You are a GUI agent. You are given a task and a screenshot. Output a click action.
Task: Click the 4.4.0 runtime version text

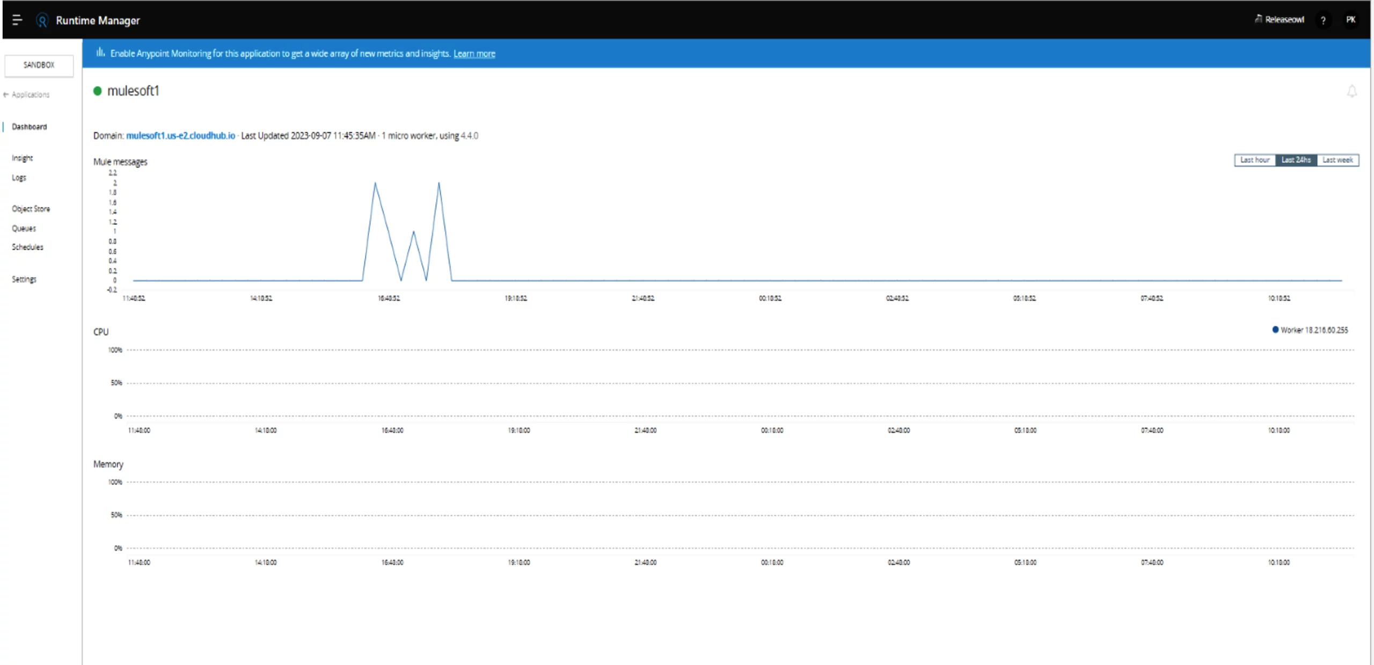pos(469,136)
